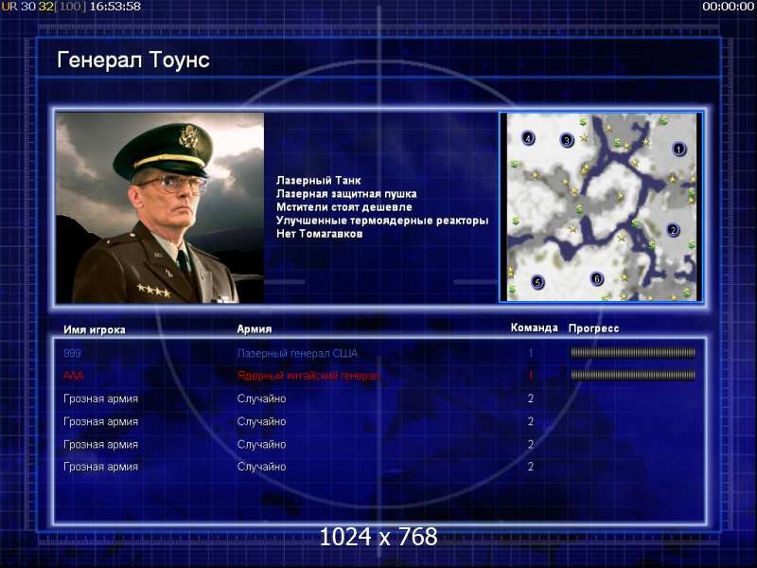Click the "Армия" column header
Image resolution: width=757 pixels, height=568 pixels.
(254, 329)
